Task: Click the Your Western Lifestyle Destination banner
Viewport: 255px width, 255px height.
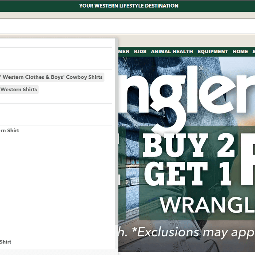Action: [129, 6]
